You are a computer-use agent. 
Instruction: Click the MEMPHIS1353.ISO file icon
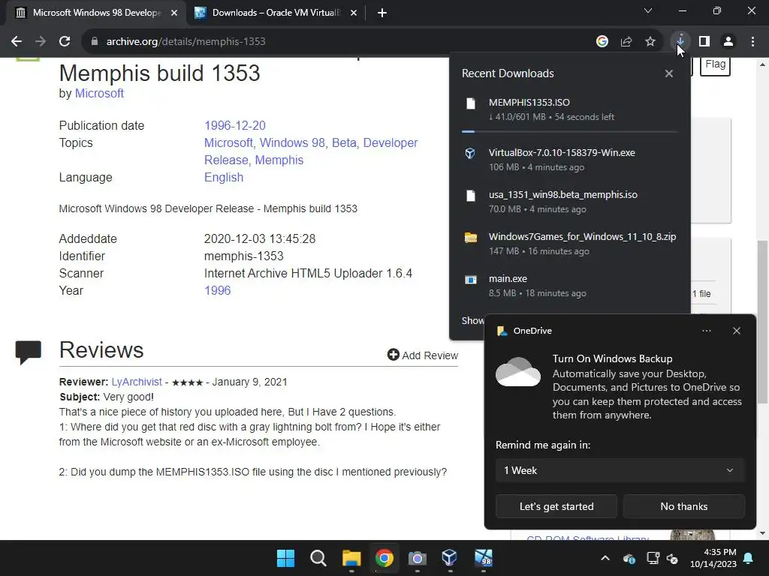click(471, 103)
